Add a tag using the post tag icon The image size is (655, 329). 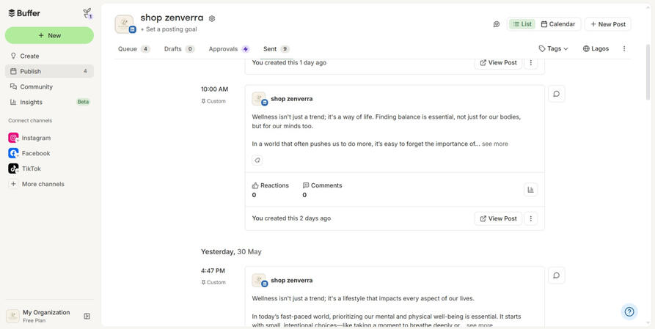pos(257,160)
